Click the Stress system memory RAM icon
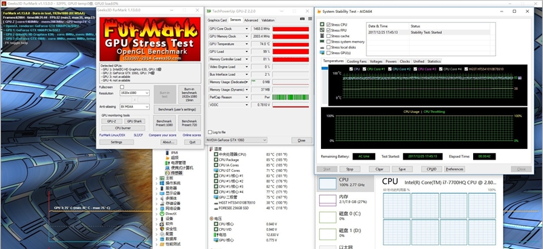This screenshot has height=249, width=543. pyautogui.click(x=322, y=42)
